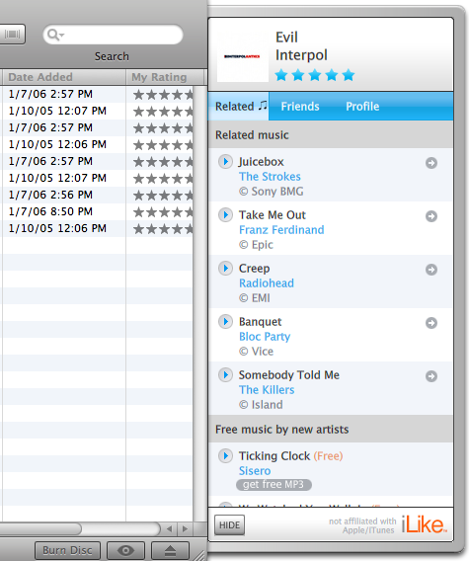Click the Related music section header
Screen dimensions: 469x561
coord(331,135)
